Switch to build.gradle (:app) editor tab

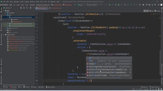click(x=56, y=8)
